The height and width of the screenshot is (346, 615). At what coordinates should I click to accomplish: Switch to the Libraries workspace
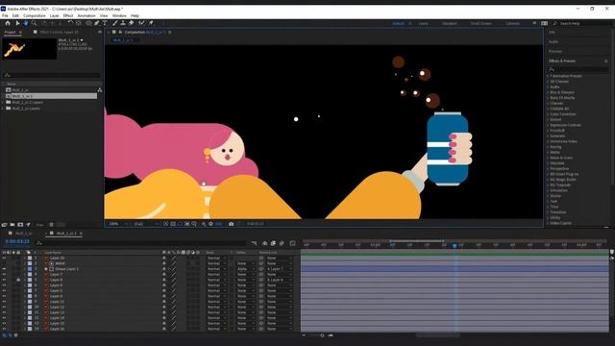click(512, 23)
